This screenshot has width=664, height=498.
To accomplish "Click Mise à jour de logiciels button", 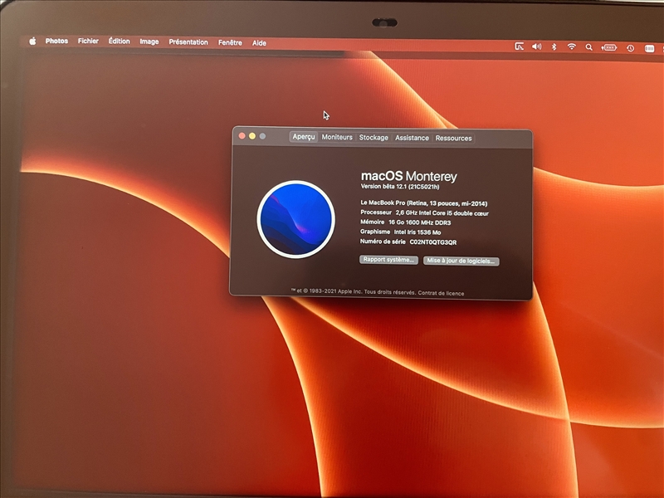I will 461,261.
